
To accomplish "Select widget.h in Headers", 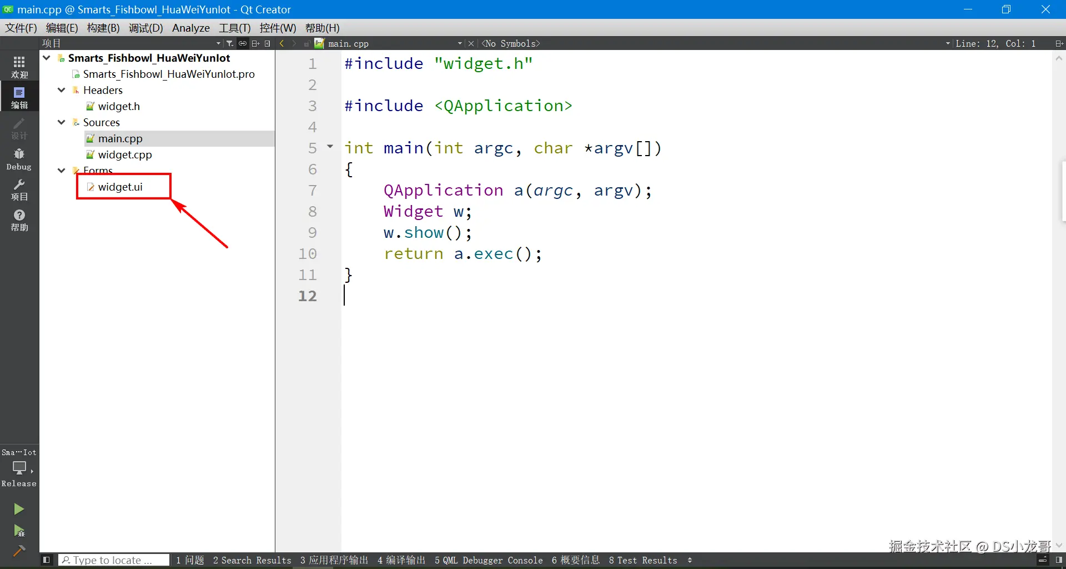I will (119, 106).
